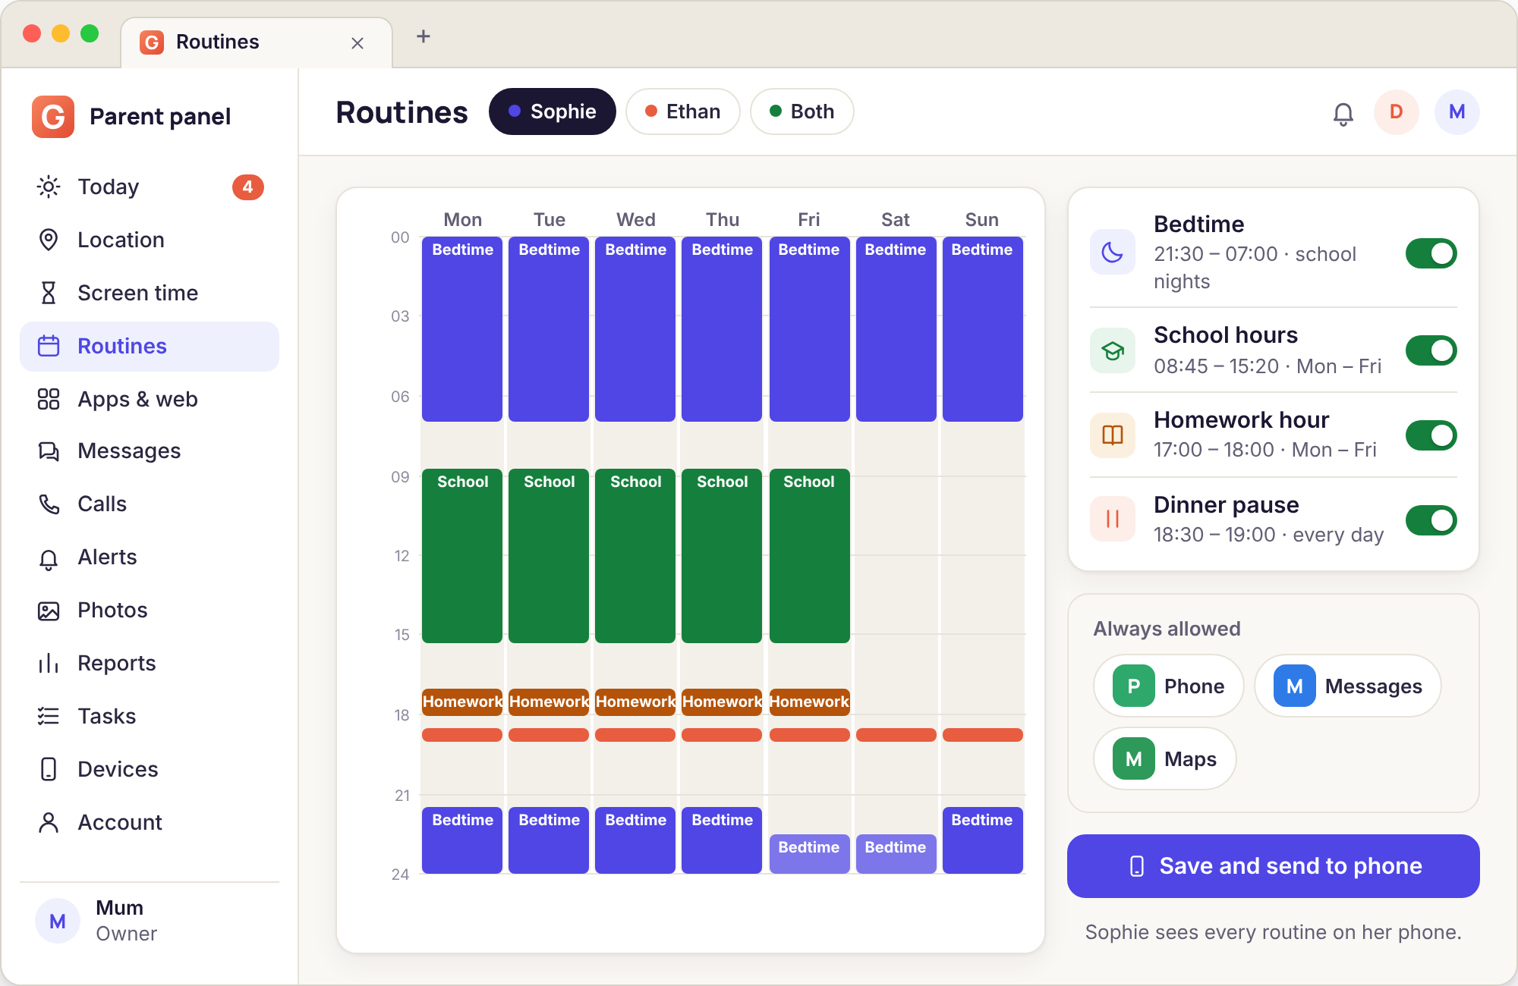Select the Sophie child tab
The height and width of the screenshot is (986, 1518).
tap(553, 111)
